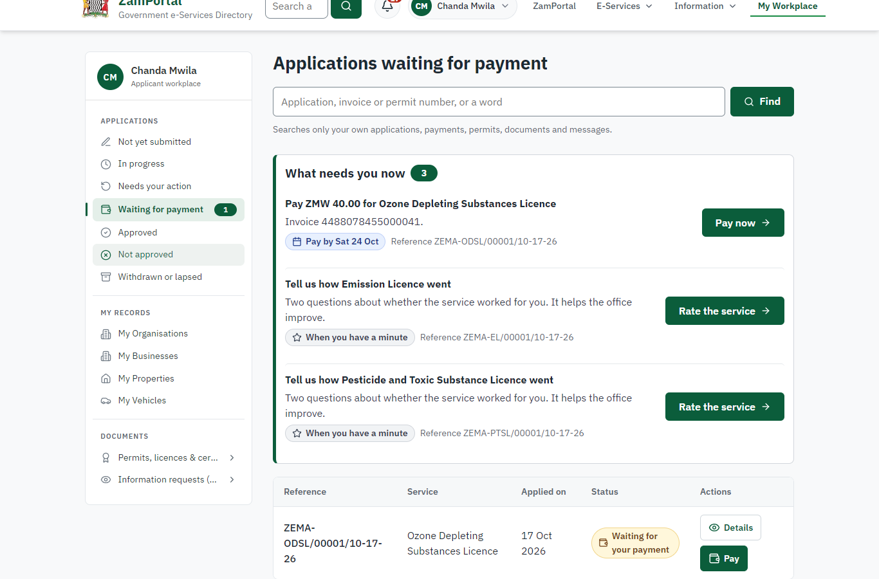Click the building icon beside My Businesses

pos(106,356)
